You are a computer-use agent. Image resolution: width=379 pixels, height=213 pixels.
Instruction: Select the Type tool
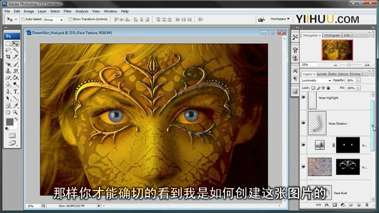pos(16,92)
